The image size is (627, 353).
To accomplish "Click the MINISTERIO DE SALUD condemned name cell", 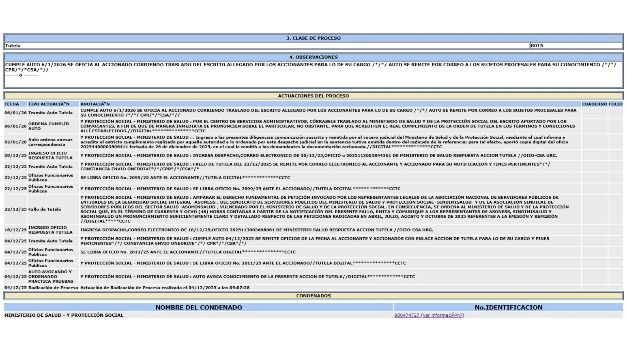I will tap(64, 315).
